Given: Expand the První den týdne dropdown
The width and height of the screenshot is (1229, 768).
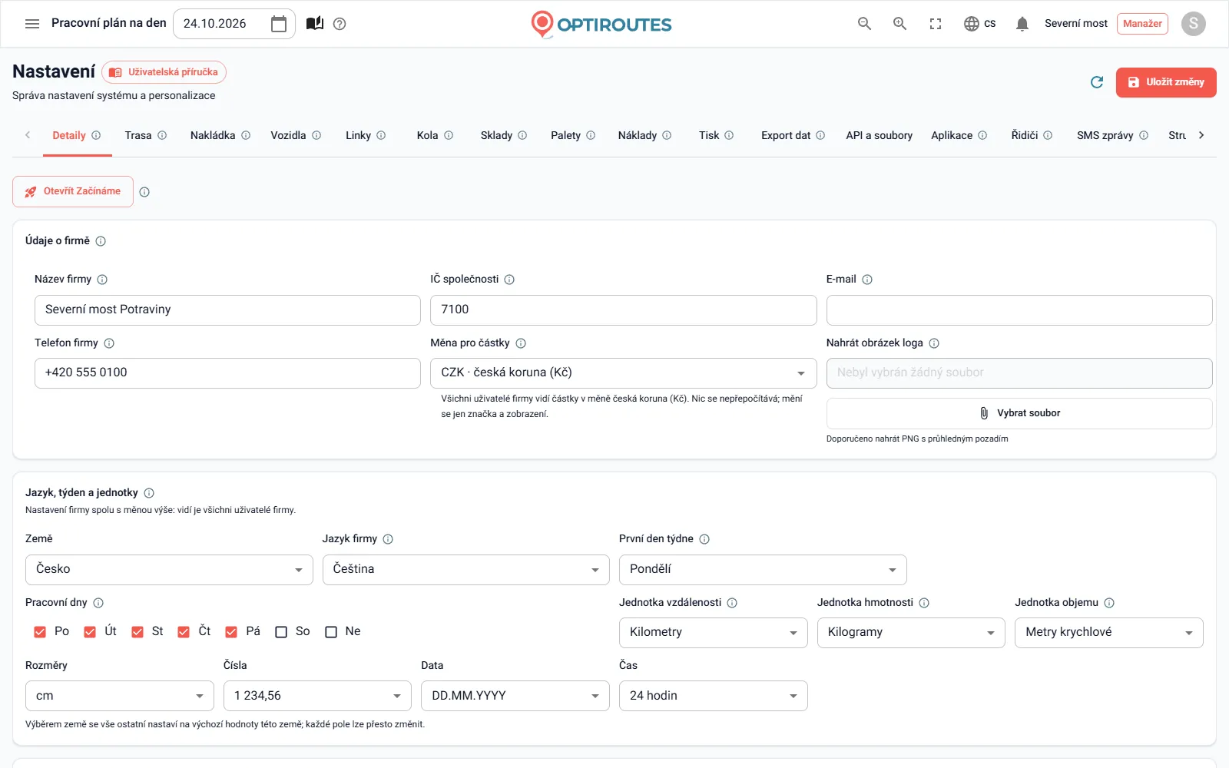Looking at the screenshot, I should click(x=763, y=570).
